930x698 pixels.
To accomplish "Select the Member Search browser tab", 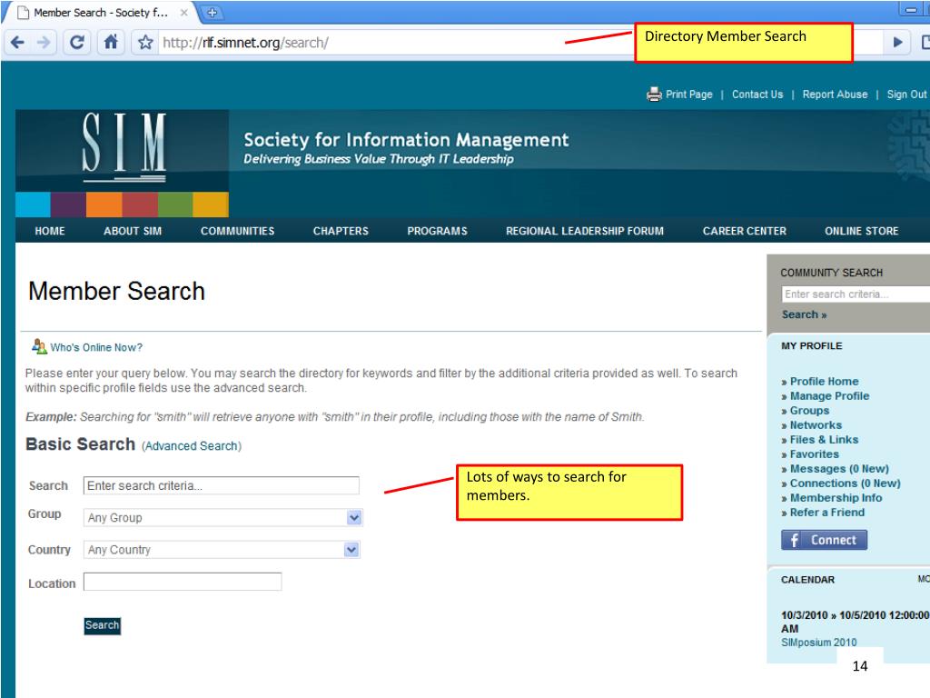I will point(101,13).
